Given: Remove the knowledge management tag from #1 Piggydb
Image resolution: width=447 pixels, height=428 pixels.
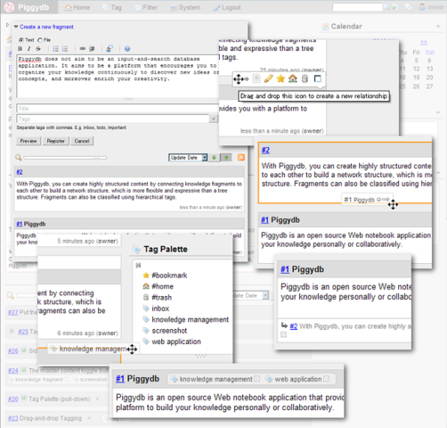Looking at the screenshot, I should 257,379.
